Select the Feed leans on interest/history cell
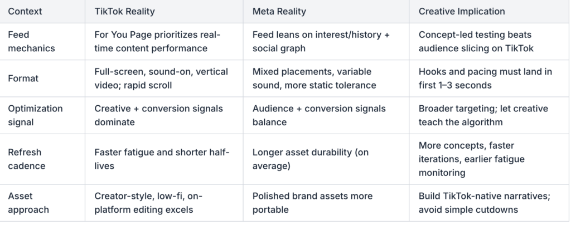571x225 pixels. 326,41
